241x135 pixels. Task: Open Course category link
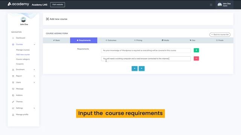[x=23, y=59]
